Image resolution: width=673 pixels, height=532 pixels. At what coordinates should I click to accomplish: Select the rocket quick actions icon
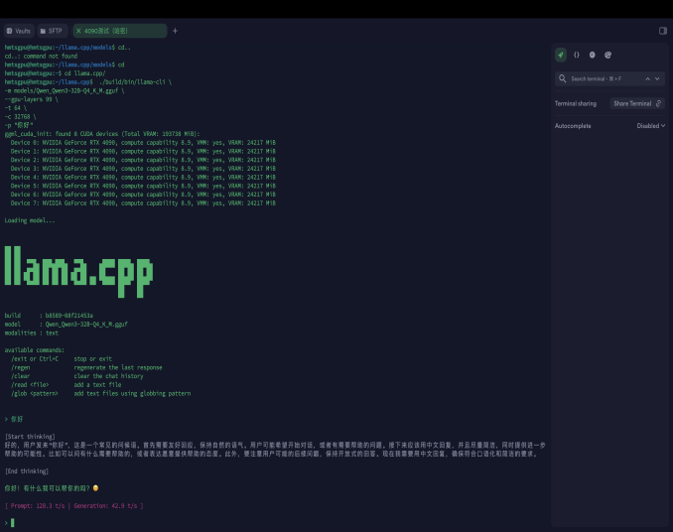coord(561,55)
